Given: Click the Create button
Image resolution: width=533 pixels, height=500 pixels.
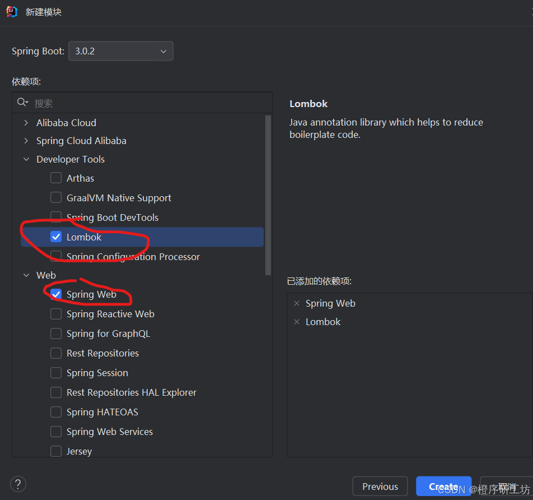Looking at the screenshot, I should pos(443,487).
